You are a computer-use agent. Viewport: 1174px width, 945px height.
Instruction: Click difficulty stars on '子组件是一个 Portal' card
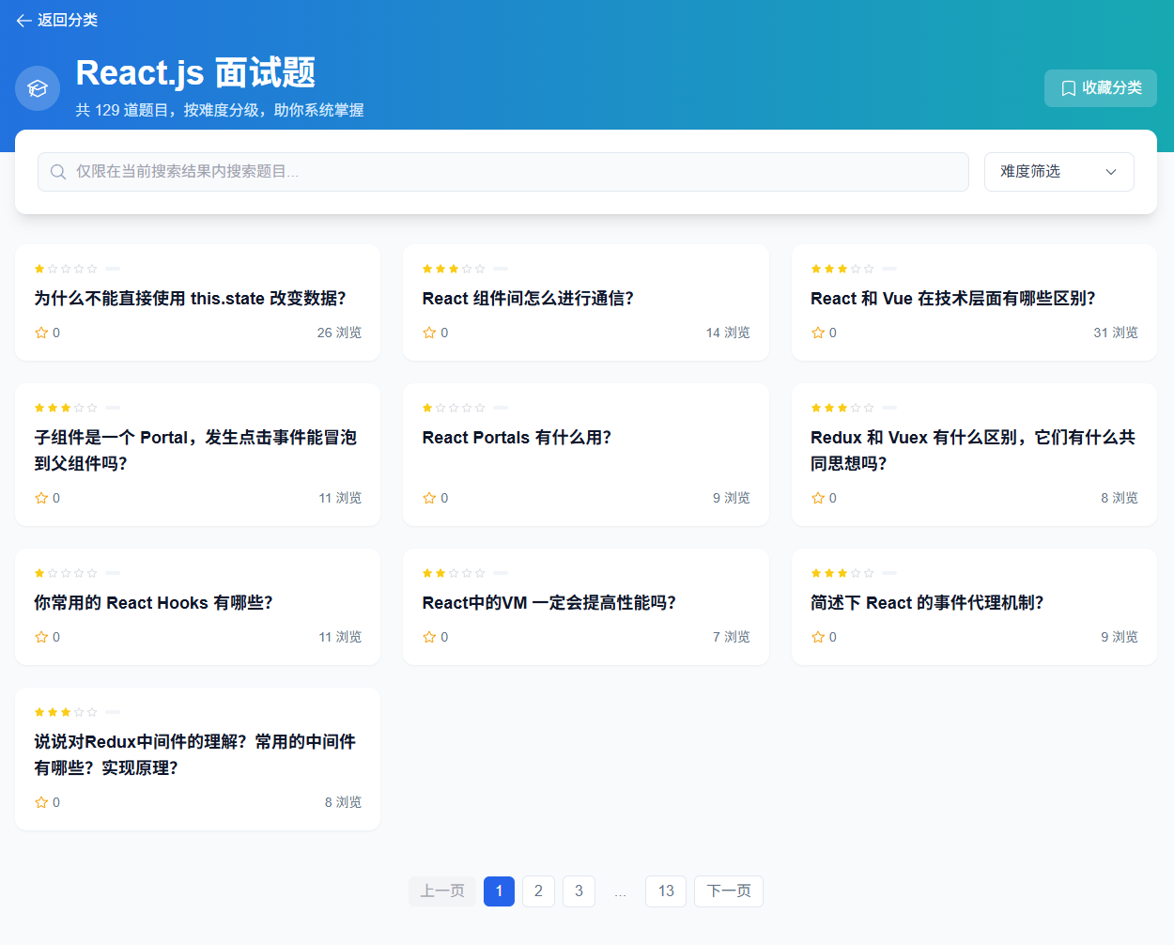[x=66, y=408]
